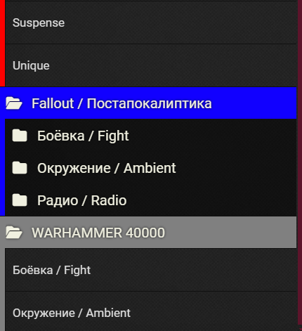Select Боёвка / Fight under WARHAMMER 40000
302x331 pixels.
pos(151,270)
